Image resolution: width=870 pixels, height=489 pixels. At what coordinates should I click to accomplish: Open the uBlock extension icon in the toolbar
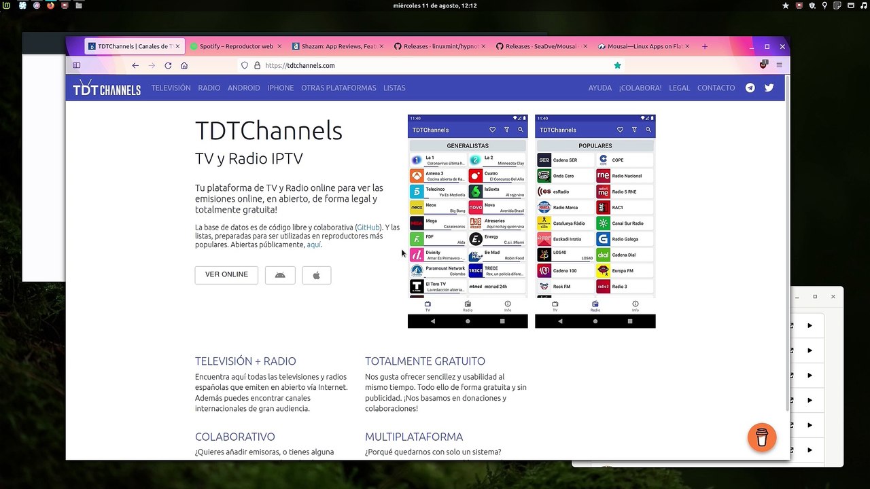click(763, 65)
